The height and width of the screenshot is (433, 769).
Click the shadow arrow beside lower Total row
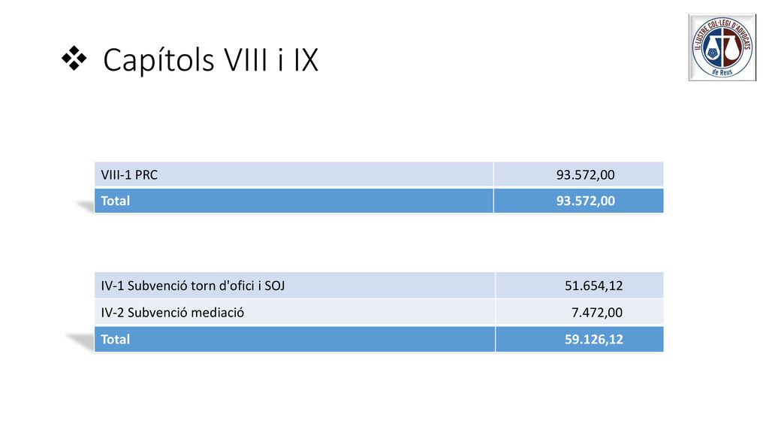80,342
